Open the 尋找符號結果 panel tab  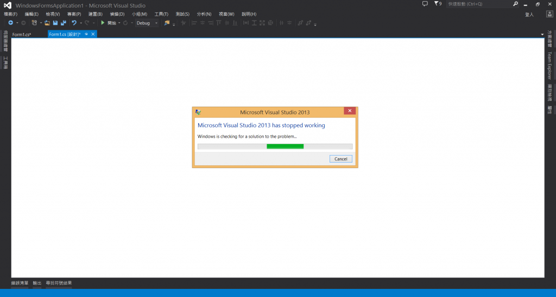coord(59,283)
